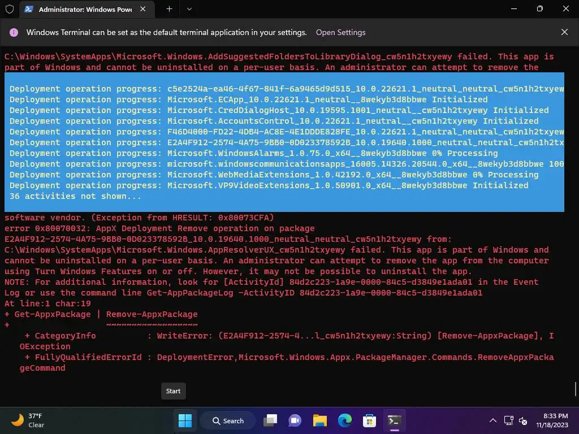Select the Administrator: Windows PowerShell tab
579x434 pixels.
tap(87, 9)
